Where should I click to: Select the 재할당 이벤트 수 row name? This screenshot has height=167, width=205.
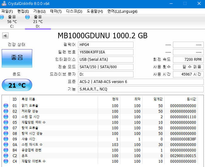pyautogui.click(x=34, y=161)
